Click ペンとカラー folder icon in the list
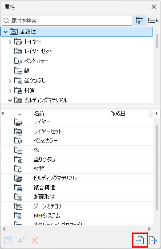This screenshot has width=161, height=249. (x=18, y=141)
